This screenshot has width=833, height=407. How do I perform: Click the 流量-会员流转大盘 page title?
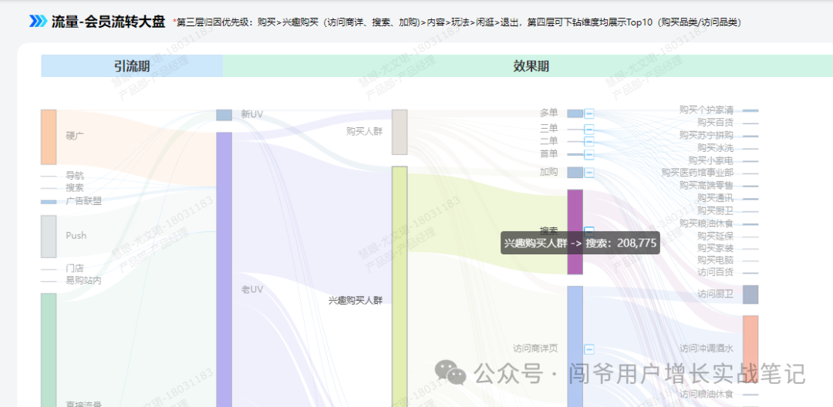(109, 22)
